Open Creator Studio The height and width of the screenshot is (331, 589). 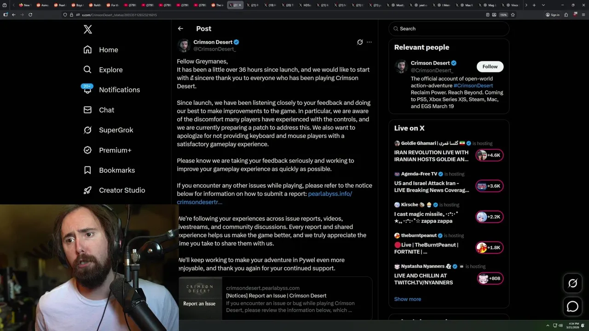click(x=114, y=190)
